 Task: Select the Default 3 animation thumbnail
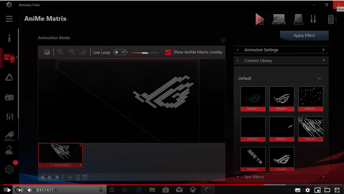pos(311,98)
